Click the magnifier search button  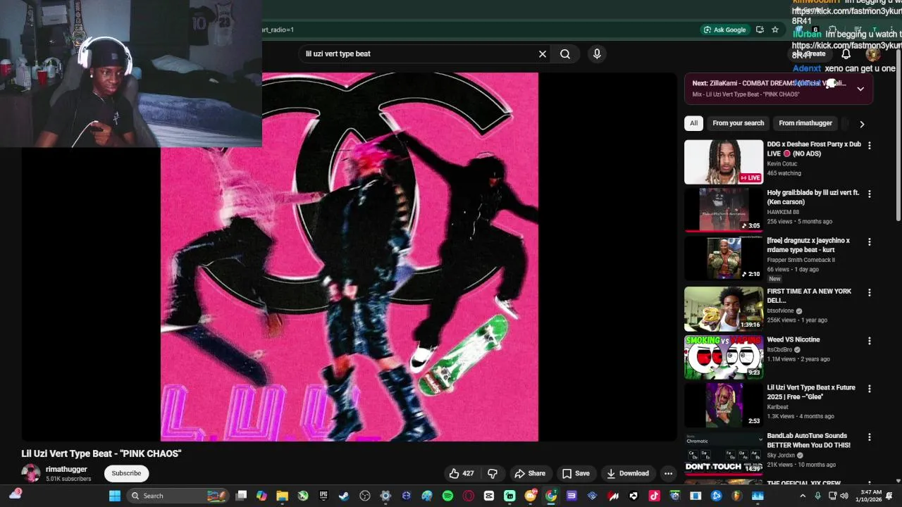coord(565,54)
